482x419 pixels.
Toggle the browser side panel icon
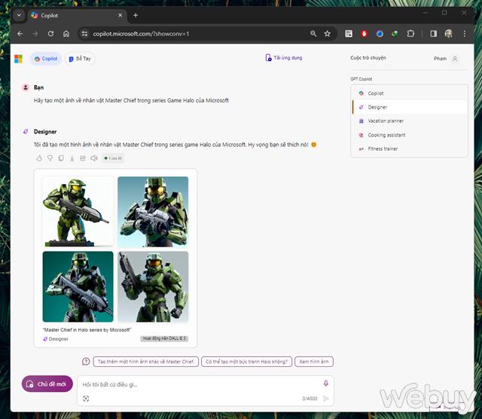tap(434, 33)
